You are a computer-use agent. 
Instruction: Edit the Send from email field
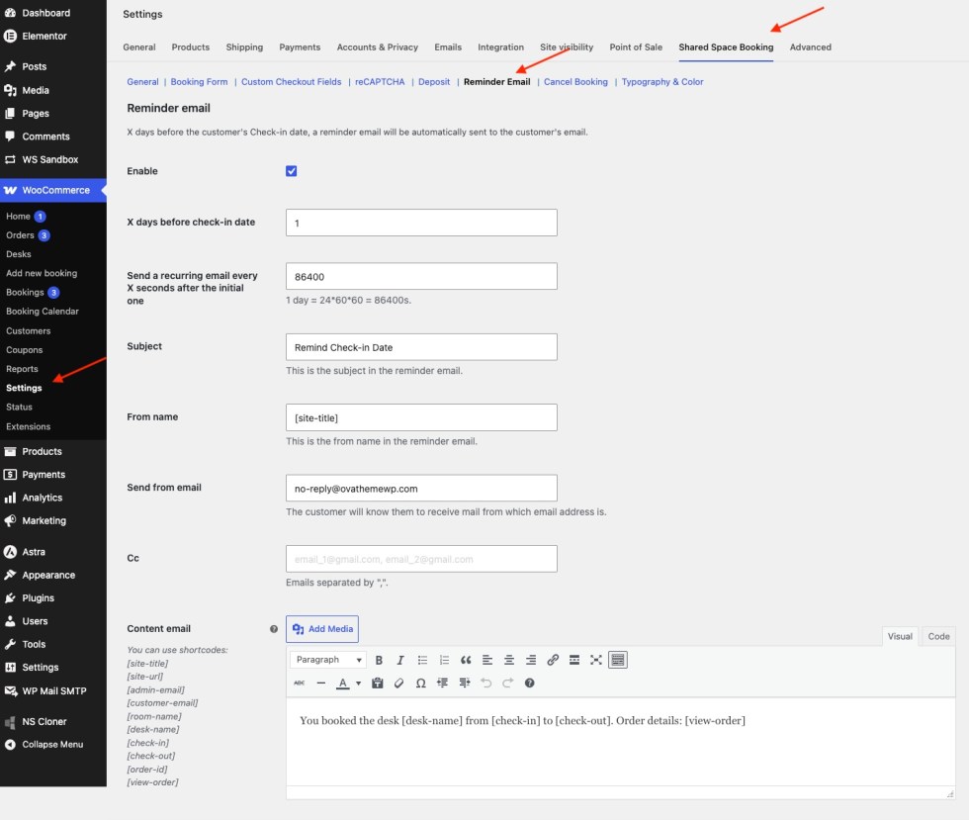tap(421, 488)
